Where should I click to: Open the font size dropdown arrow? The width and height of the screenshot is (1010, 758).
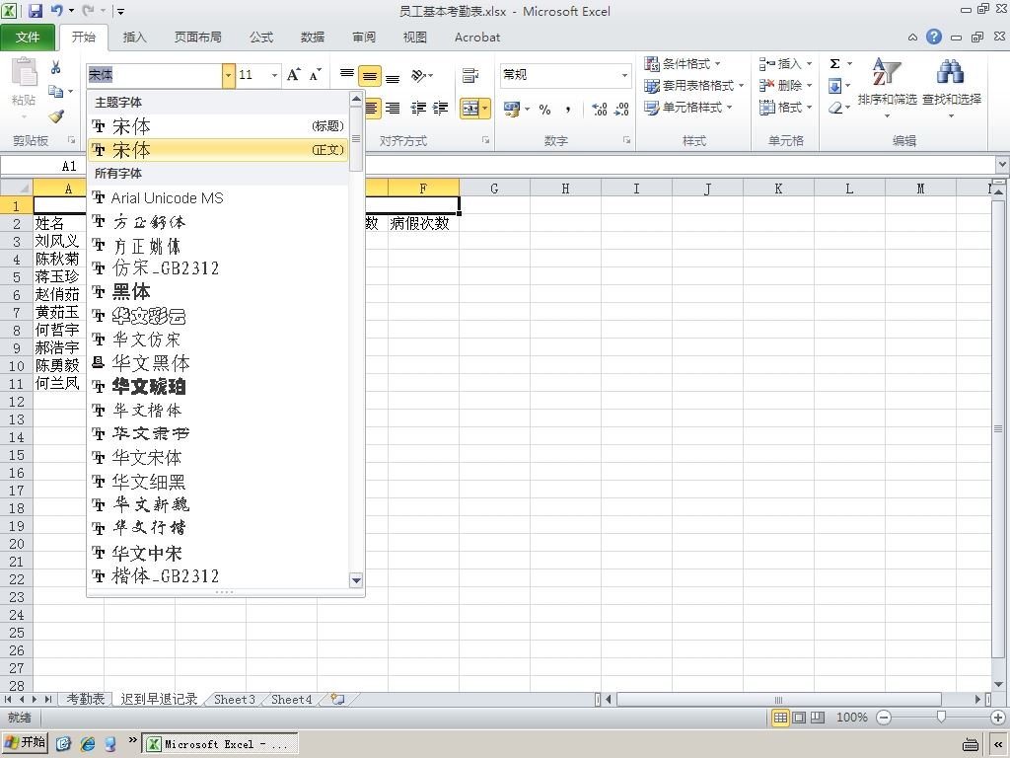point(275,75)
